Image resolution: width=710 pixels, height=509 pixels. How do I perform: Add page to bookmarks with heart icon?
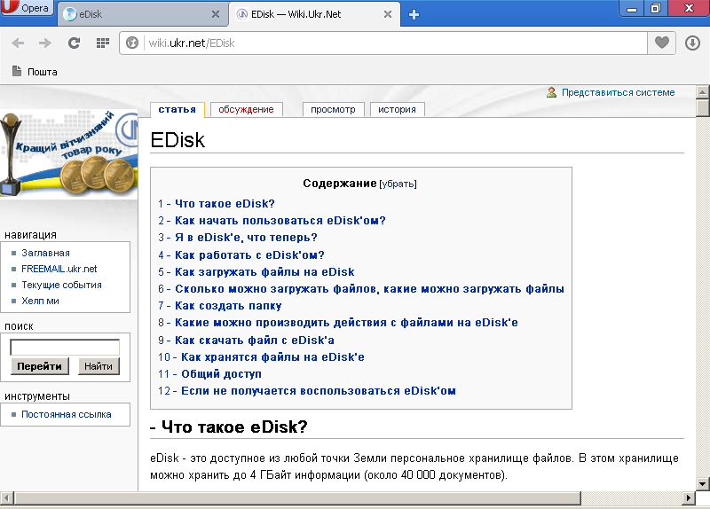point(661,43)
